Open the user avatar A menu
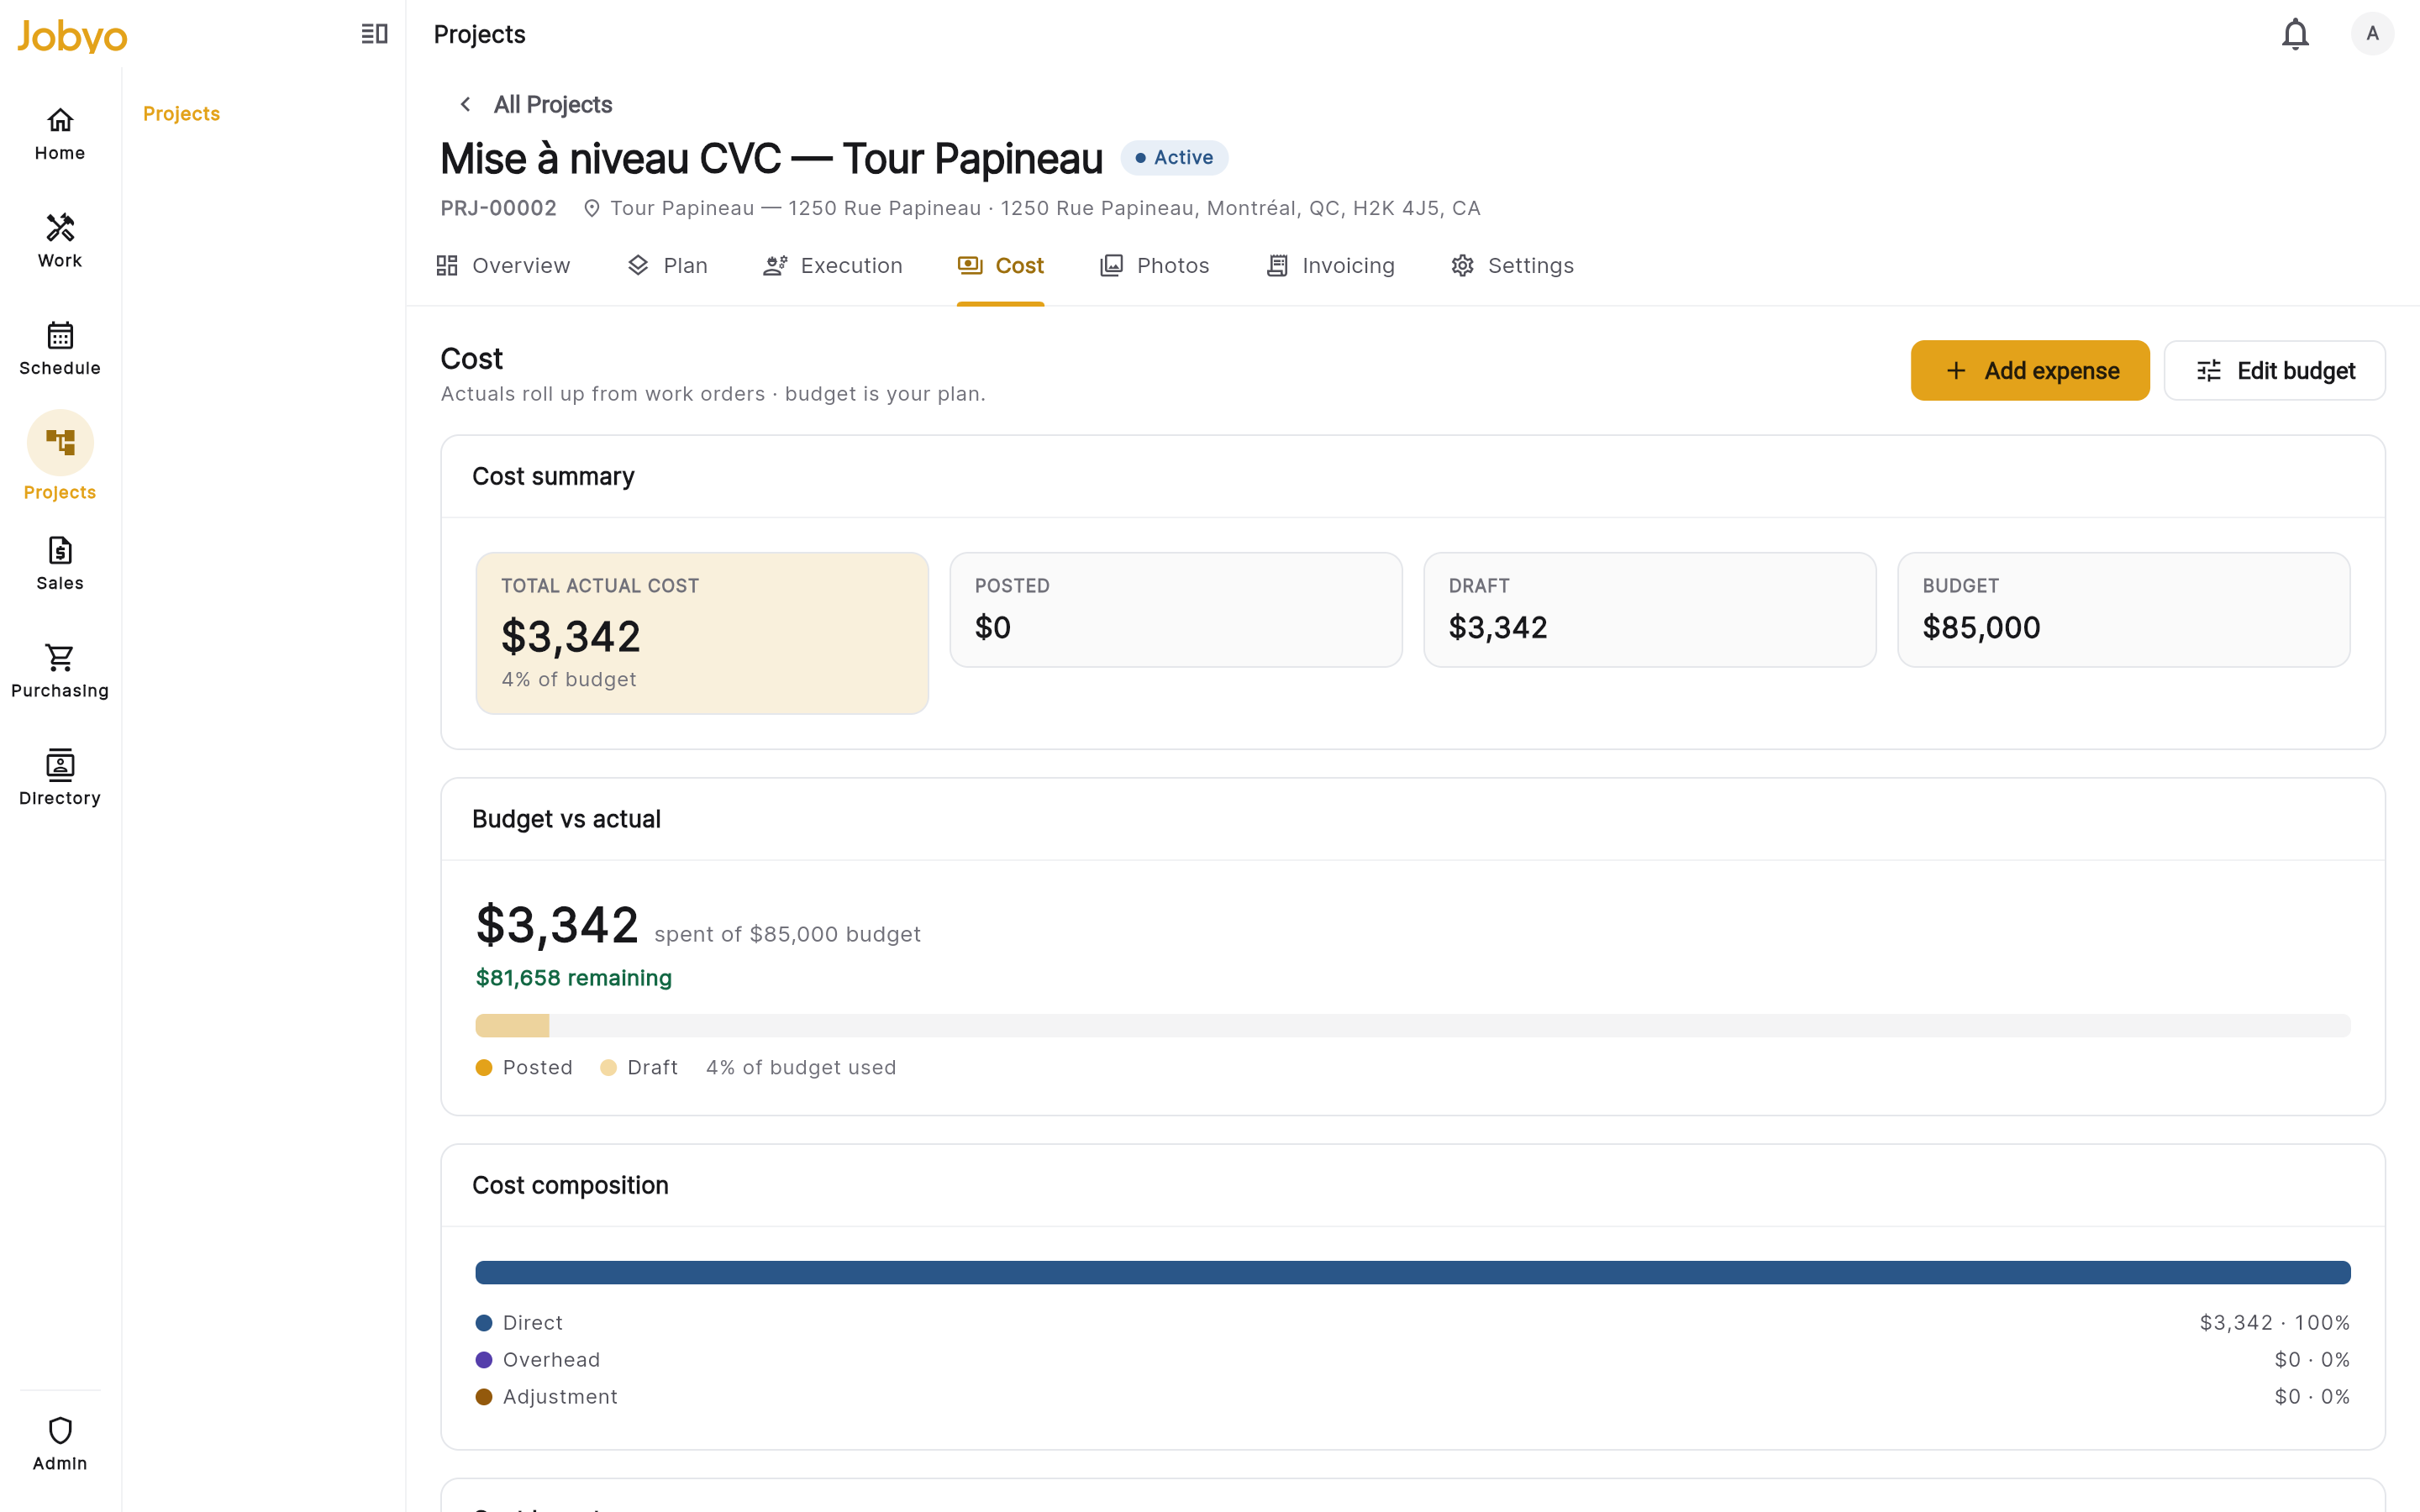The image size is (2420, 1512). (2372, 34)
